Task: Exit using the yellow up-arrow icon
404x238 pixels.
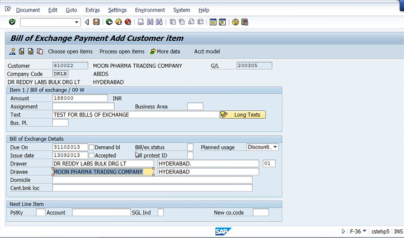Action: pos(119,22)
